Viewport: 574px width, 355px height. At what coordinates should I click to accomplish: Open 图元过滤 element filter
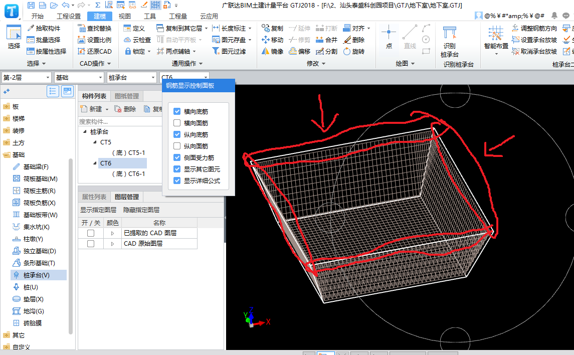[229, 51]
